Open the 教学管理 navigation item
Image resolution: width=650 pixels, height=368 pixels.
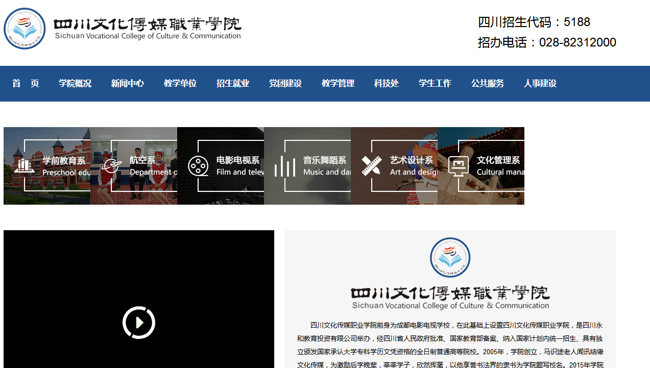pos(338,84)
